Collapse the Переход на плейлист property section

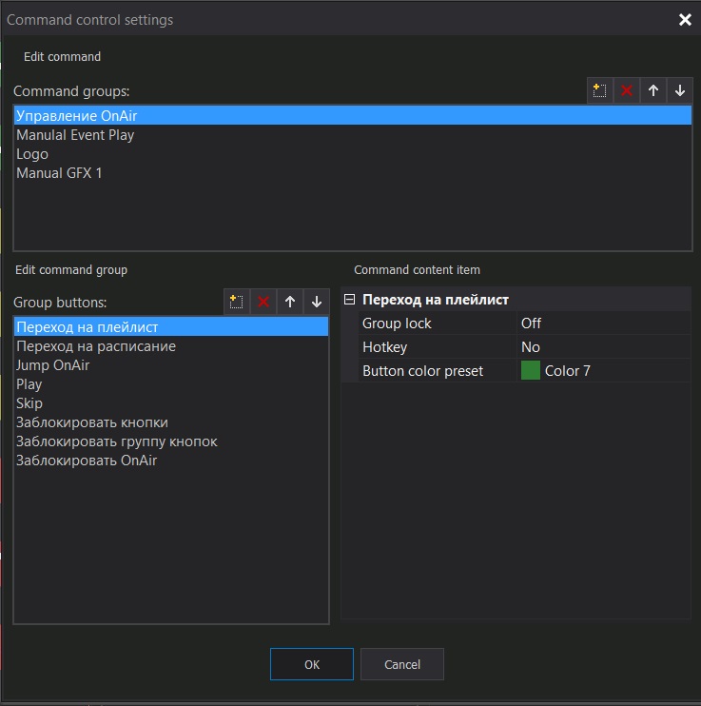pyautogui.click(x=349, y=300)
